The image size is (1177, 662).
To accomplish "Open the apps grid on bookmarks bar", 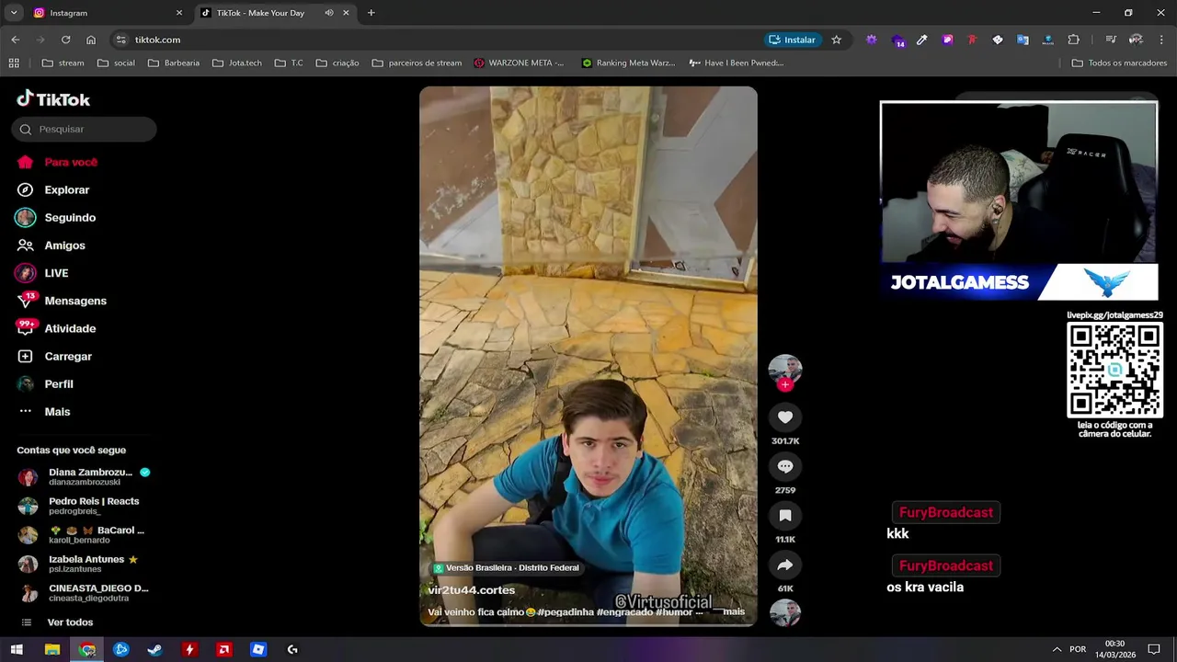I will pyautogui.click(x=14, y=63).
